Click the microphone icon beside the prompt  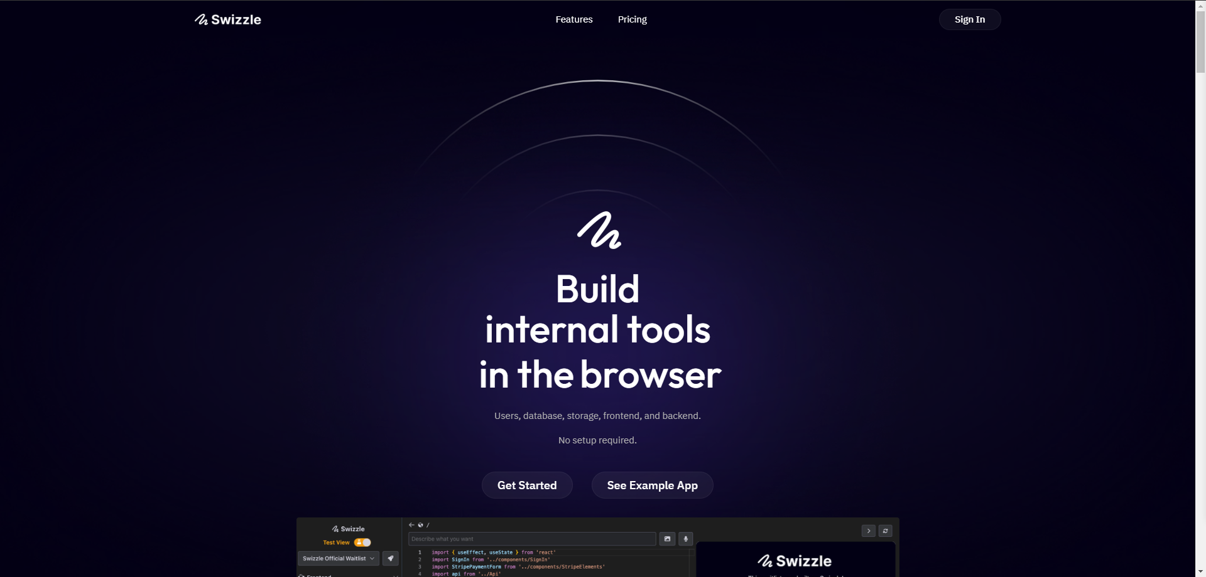coord(686,539)
